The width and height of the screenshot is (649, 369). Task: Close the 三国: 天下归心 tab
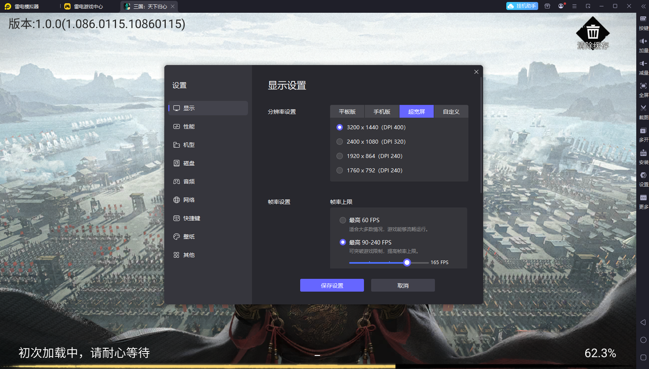(173, 6)
